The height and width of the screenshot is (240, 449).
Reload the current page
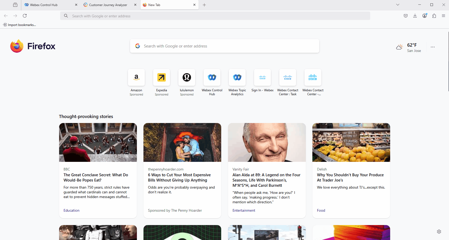(25, 16)
